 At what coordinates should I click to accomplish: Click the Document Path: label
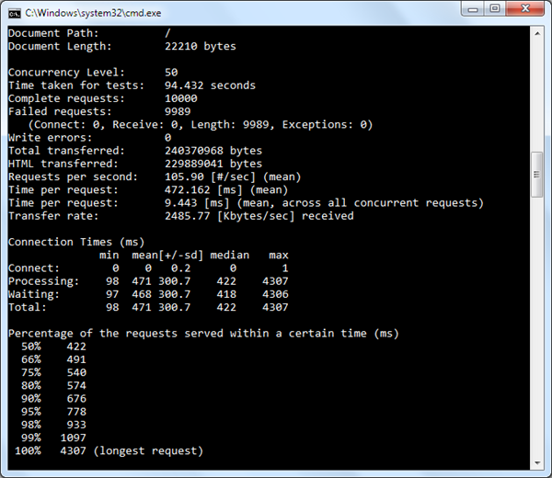(x=53, y=33)
